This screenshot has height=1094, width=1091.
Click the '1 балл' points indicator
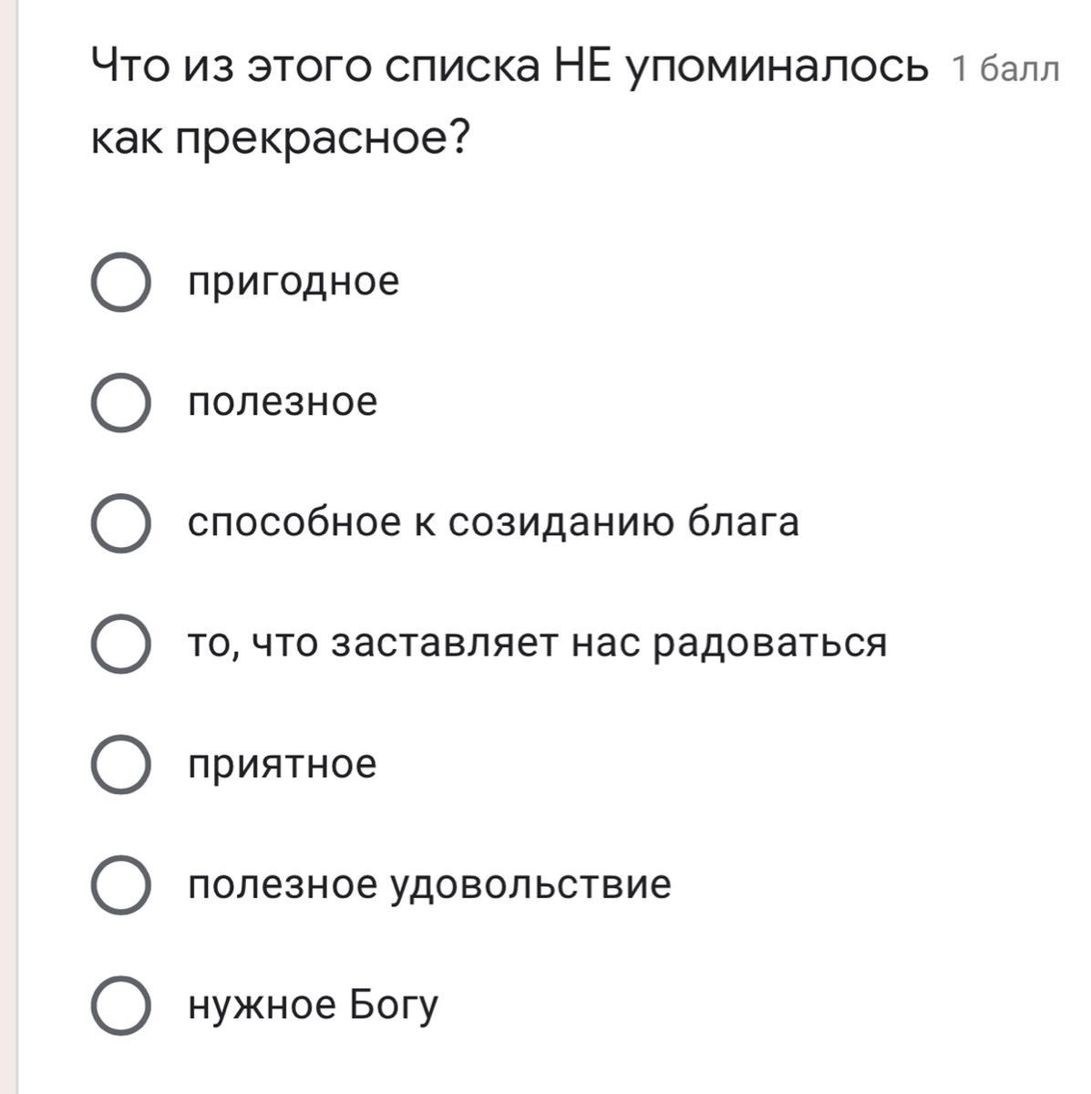[1005, 69]
